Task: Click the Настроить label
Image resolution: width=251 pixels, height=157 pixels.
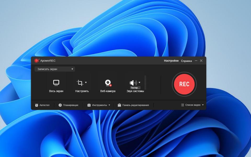Action: (82, 91)
